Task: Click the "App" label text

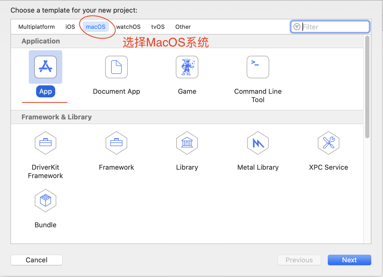Action: pos(46,91)
